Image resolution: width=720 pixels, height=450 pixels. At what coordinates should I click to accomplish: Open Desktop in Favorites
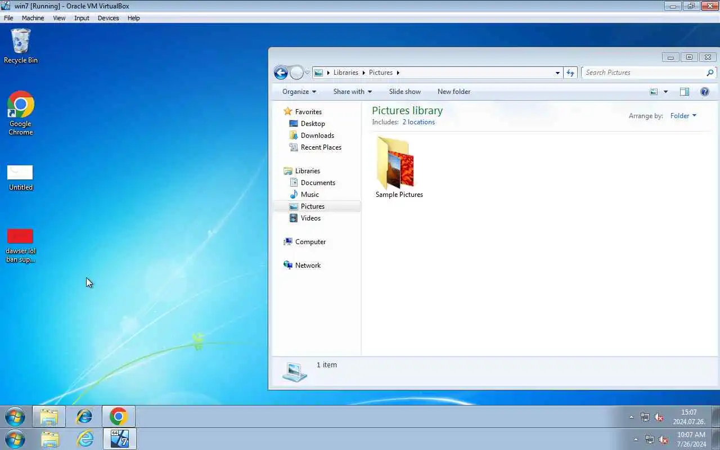click(x=307, y=124)
